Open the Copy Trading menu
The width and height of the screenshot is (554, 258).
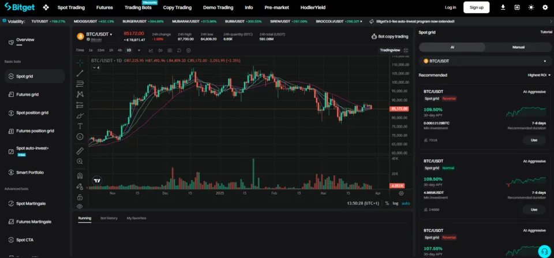pyautogui.click(x=177, y=8)
